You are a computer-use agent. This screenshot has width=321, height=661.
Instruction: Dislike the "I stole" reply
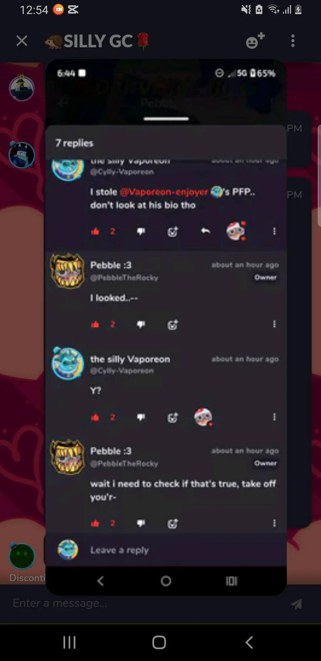point(141,231)
